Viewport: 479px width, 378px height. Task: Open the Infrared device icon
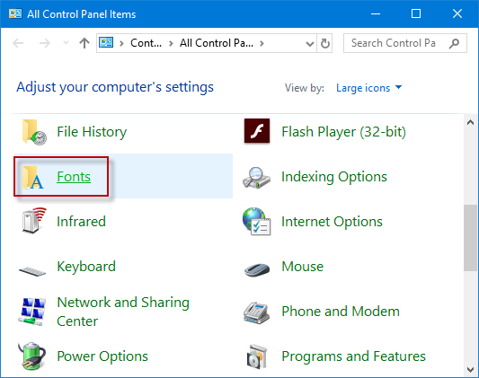[34, 221]
